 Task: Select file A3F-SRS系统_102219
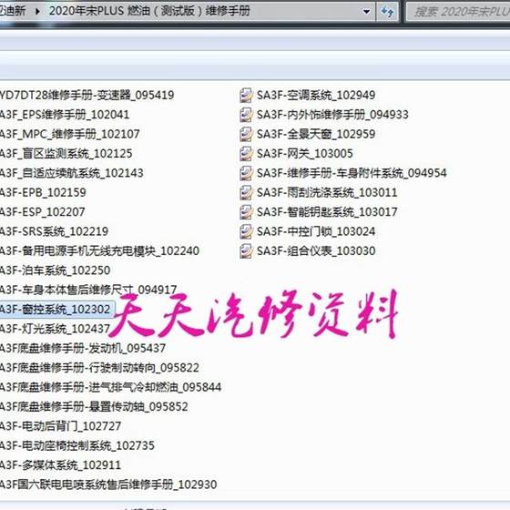click(x=54, y=231)
